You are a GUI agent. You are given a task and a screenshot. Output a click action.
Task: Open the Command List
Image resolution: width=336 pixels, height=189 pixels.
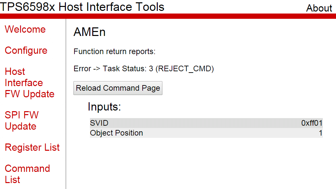(x=27, y=174)
